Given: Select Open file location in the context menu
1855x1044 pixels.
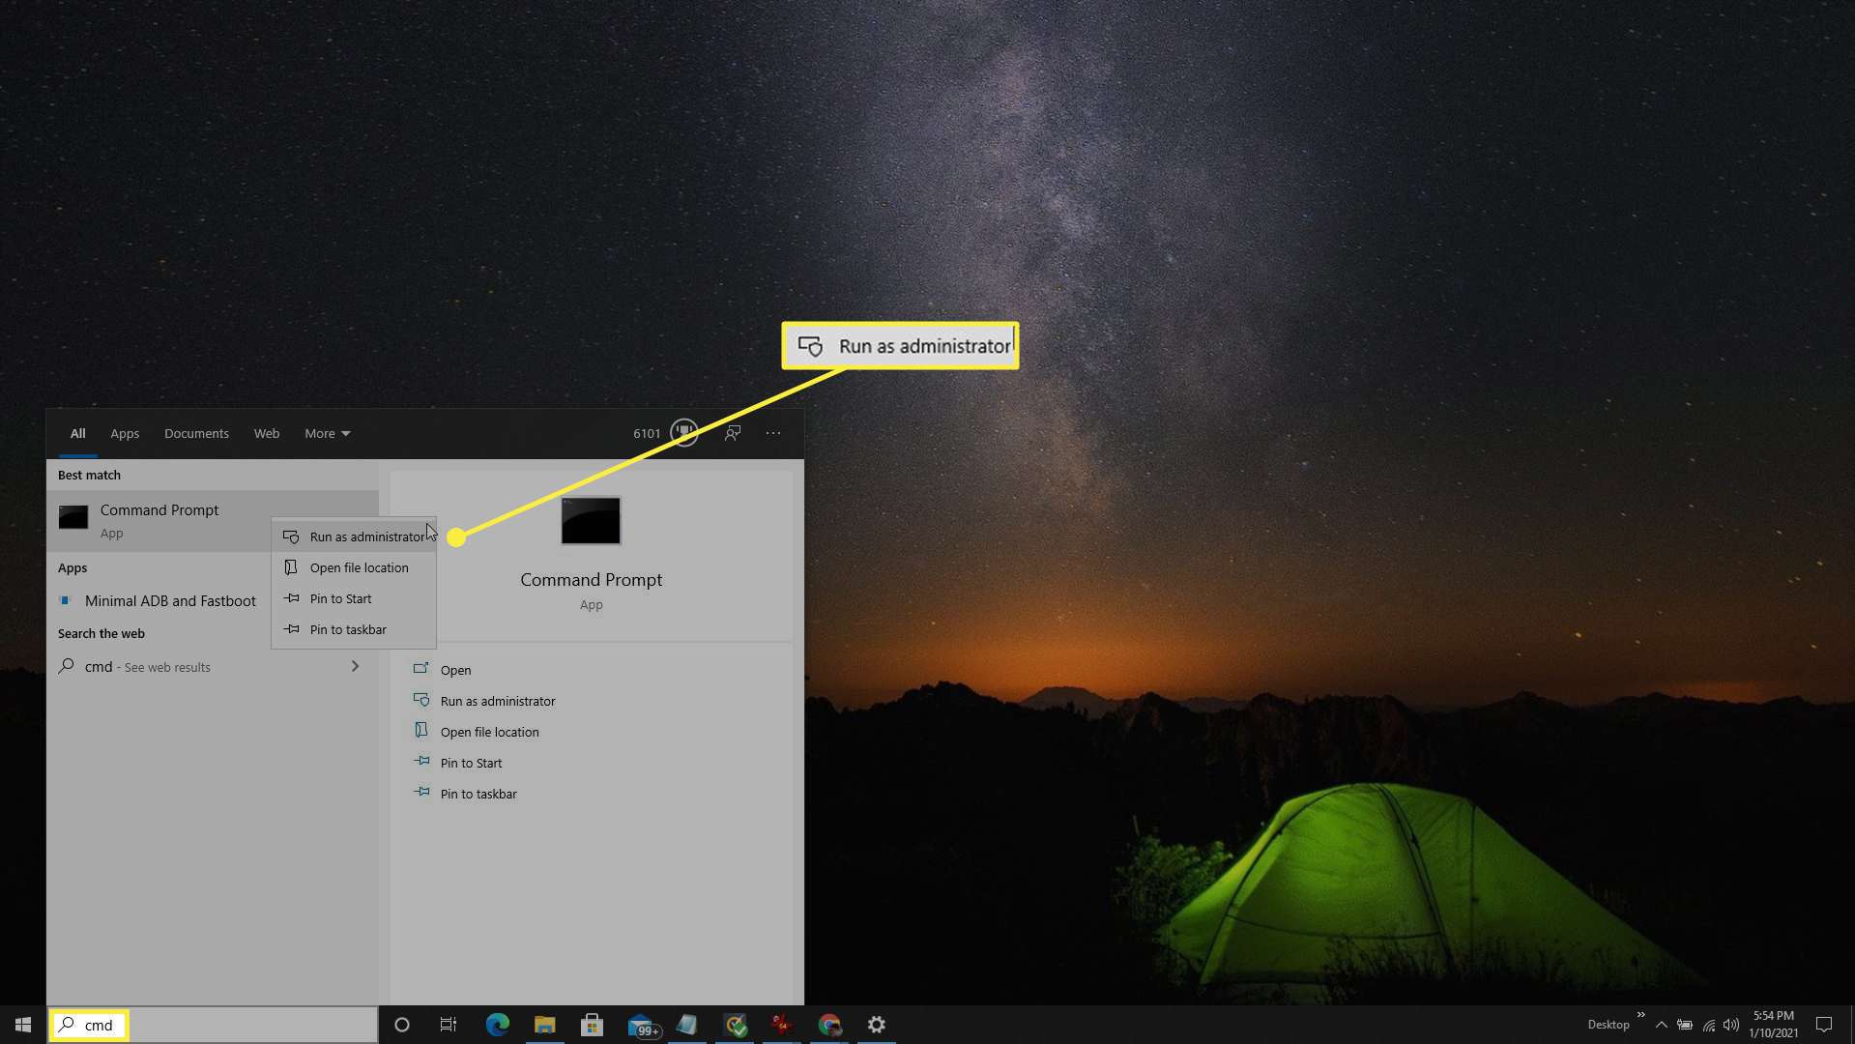Looking at the screenshot, I should click(x=354, y=567).
